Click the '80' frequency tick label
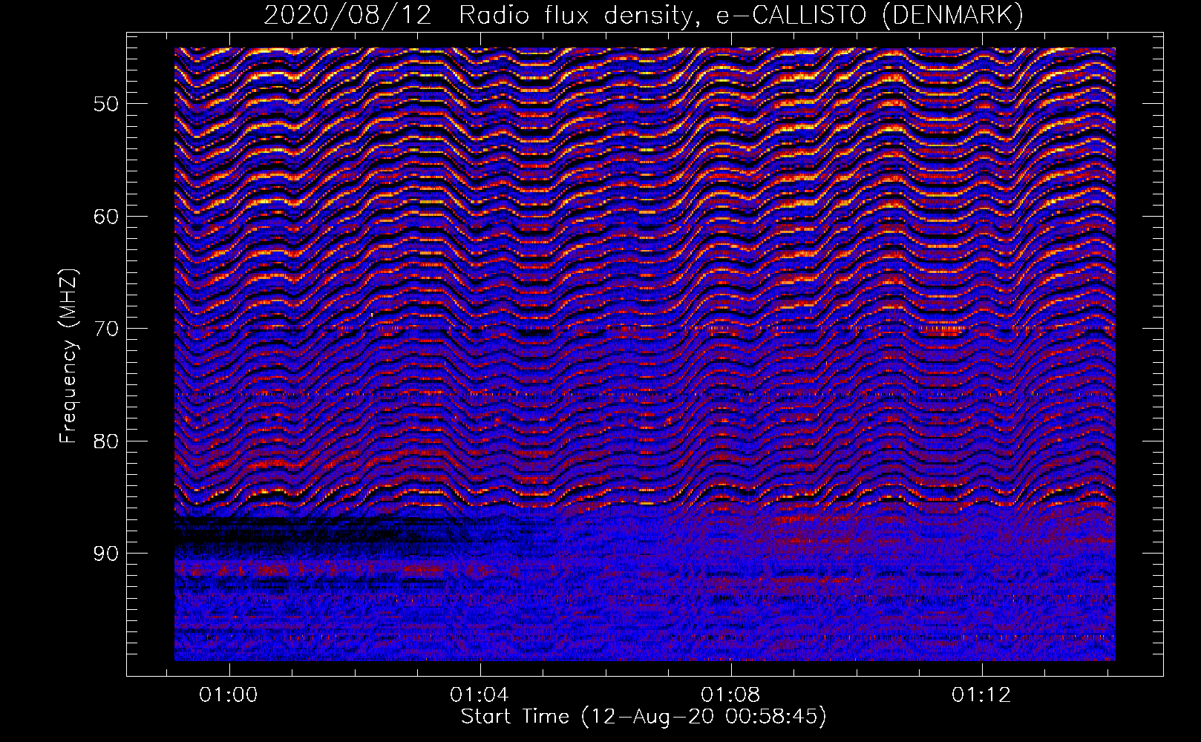 click(x=105, y=441)
